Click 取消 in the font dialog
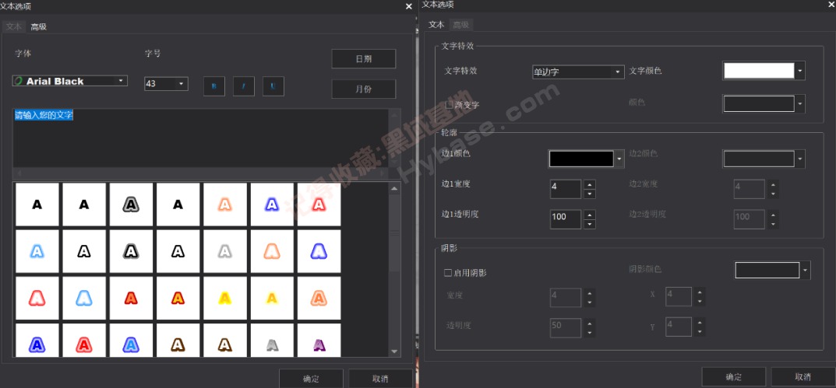 click(x=380, y=379)
